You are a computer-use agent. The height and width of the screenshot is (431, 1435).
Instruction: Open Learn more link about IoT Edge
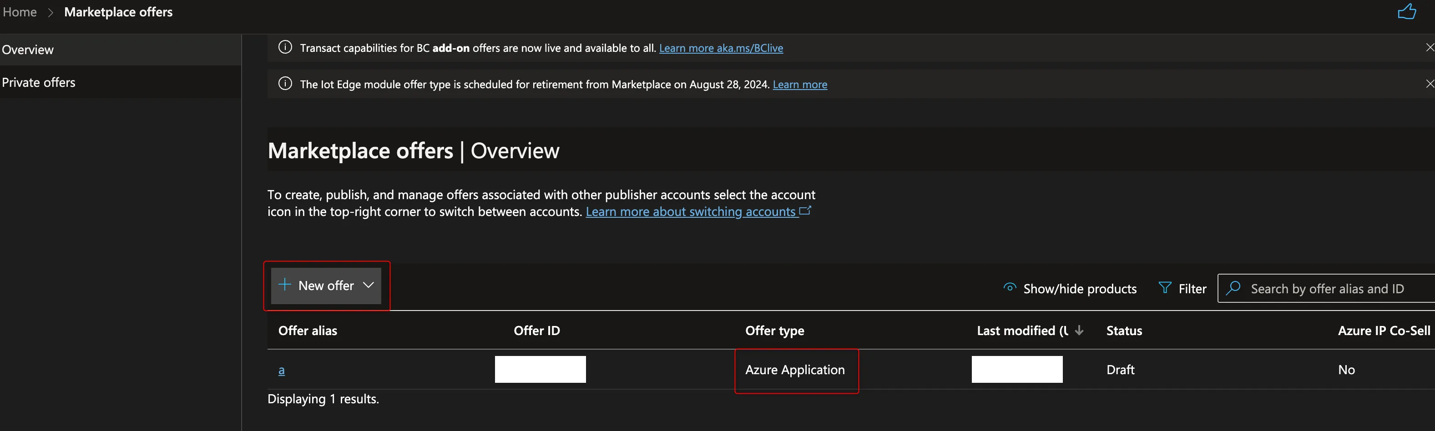click(x=799, y=85)
